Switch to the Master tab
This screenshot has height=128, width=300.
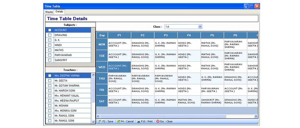point(49,12)
